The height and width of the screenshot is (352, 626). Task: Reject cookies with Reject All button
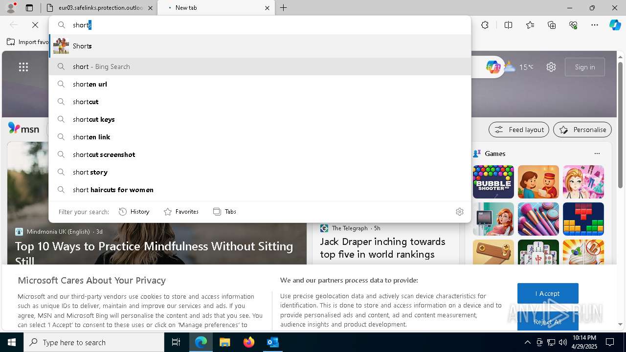548,322
